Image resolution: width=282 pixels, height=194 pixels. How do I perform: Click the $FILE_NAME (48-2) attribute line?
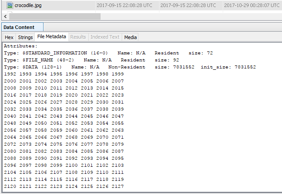(91, 60)
